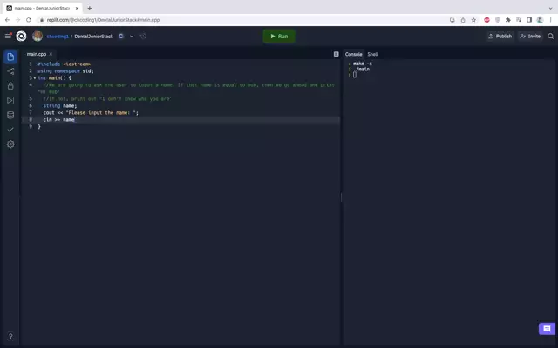Open the Chrome profile avatar
Viewport: 558px width, 348px height.
coord(540,20)
